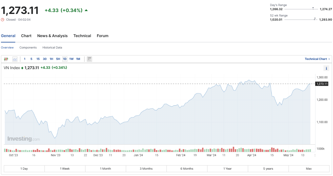Switch to area chart type

pos(15,59)
